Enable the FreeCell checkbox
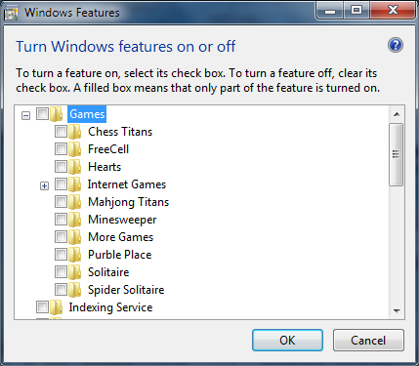 click(x=61, y=149)
